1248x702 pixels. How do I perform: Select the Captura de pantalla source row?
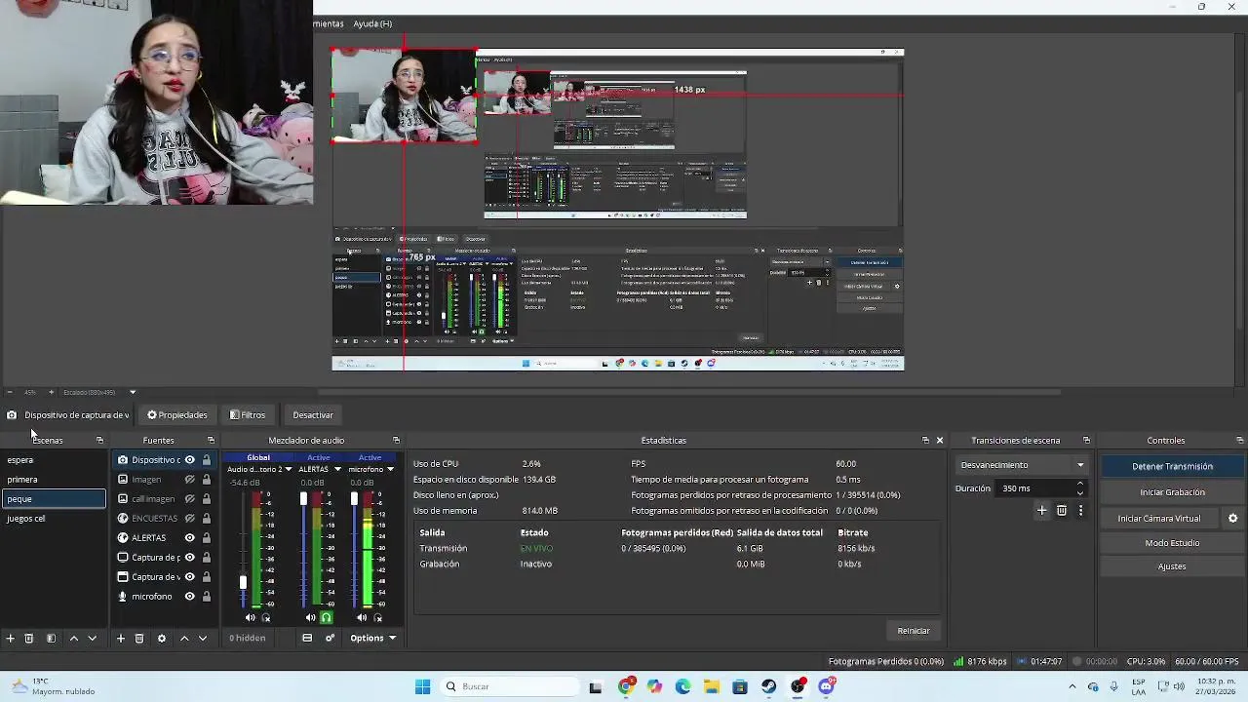tap(163, 557)
